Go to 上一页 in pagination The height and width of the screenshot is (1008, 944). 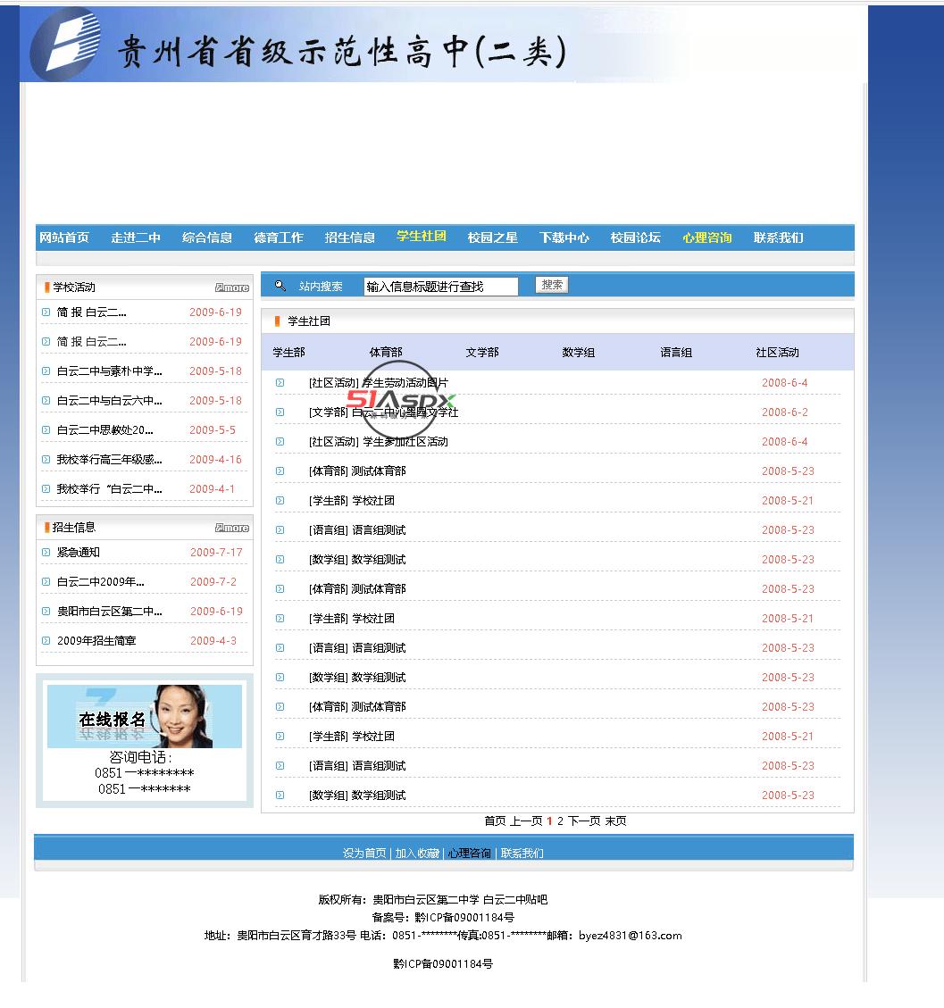[527, 821]
